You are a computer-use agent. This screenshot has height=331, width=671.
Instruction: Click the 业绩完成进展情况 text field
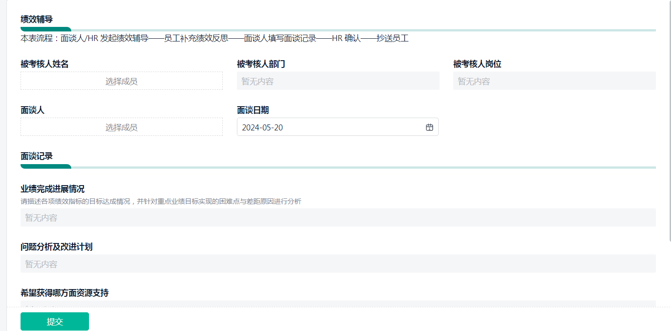(338, 217)
